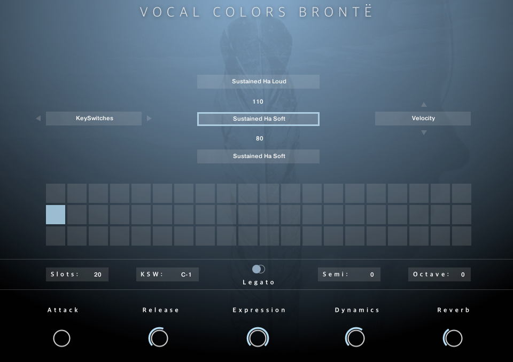Click the Release knob
The width and height of the screenshot is (513, 362).
point(159,338)
